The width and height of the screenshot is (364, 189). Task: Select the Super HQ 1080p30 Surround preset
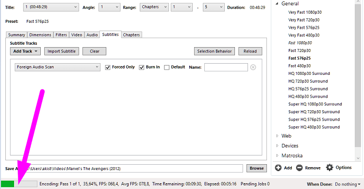tap(315, 104)
